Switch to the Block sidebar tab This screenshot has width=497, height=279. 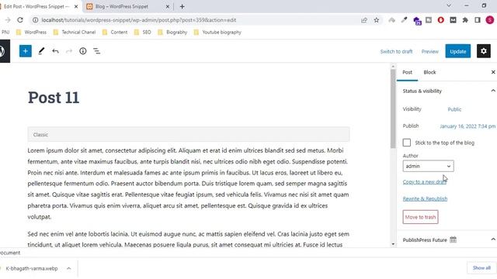429,72
